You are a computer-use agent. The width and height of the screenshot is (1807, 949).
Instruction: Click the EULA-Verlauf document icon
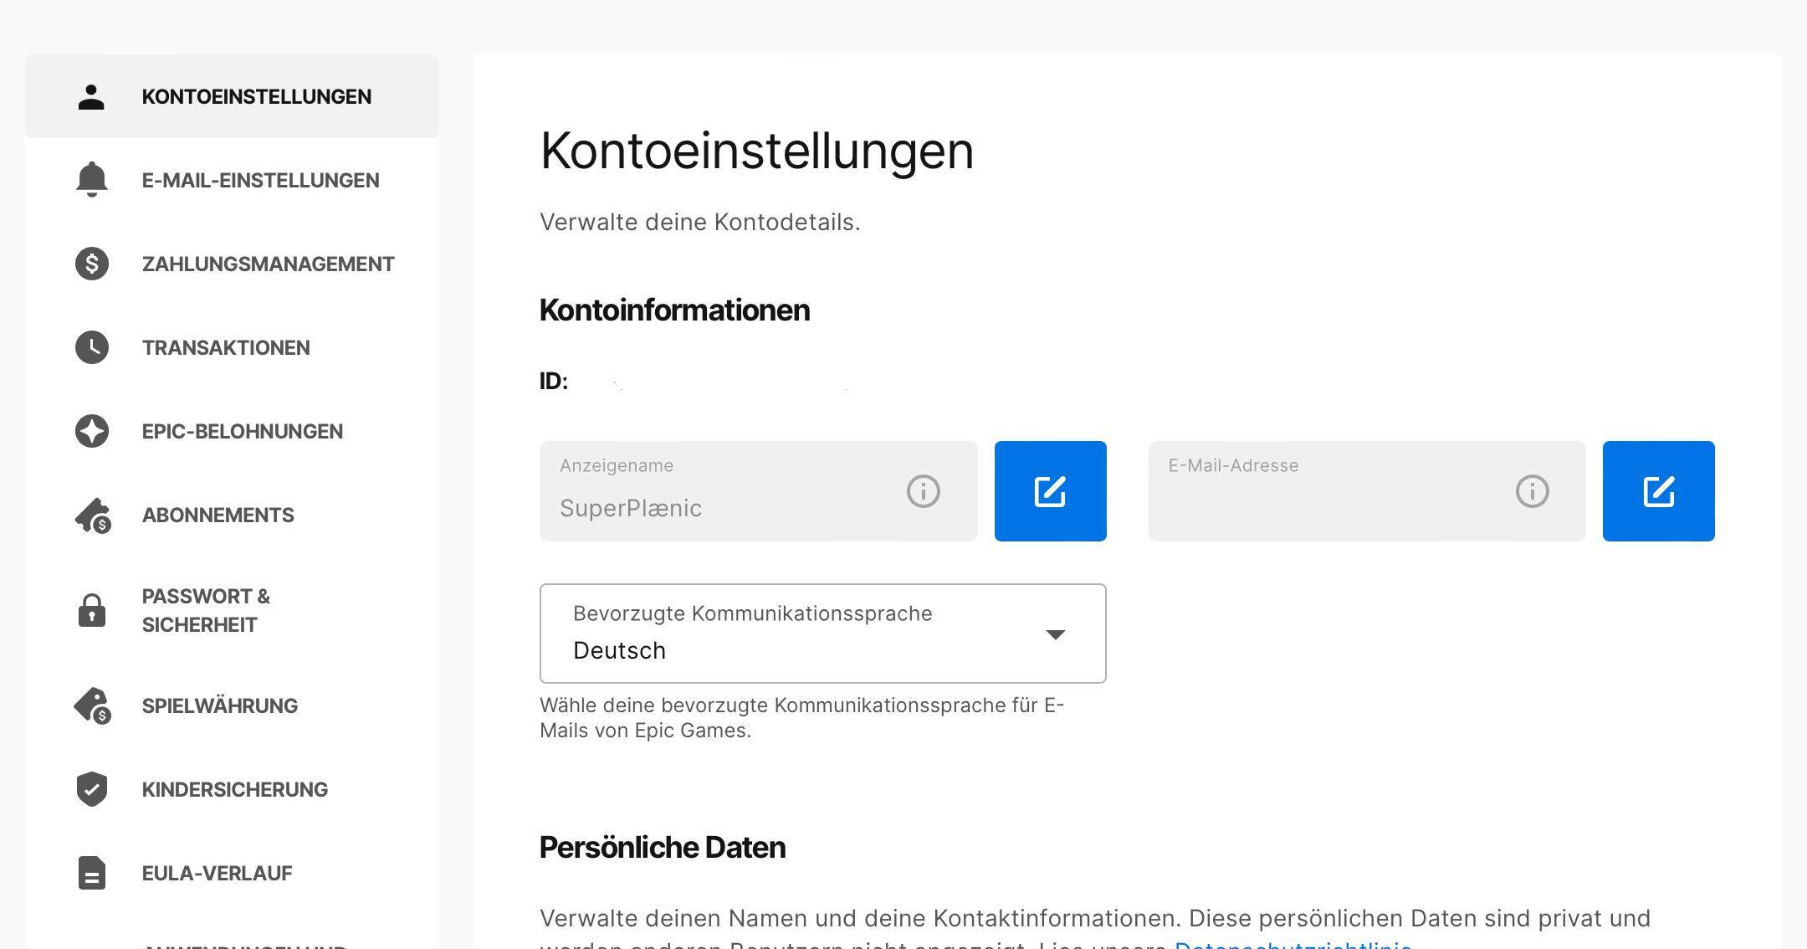click(x=90, y=873)
